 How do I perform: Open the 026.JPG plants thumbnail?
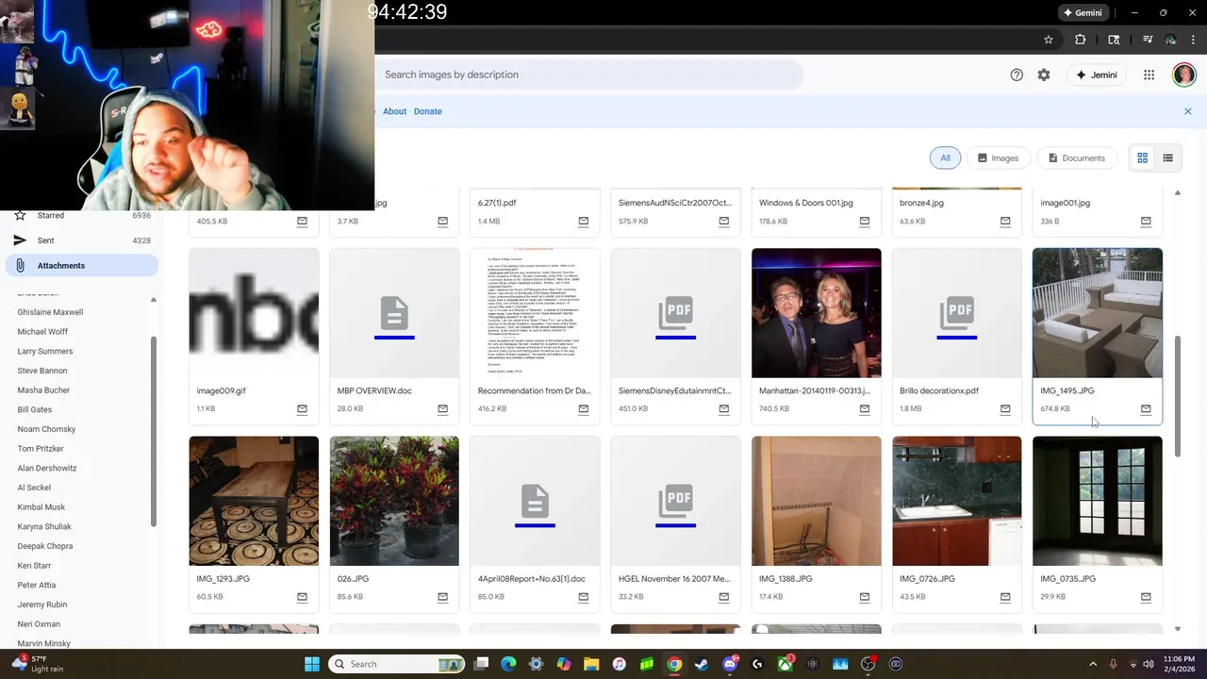pyautogui.click(x=394, y=501)
